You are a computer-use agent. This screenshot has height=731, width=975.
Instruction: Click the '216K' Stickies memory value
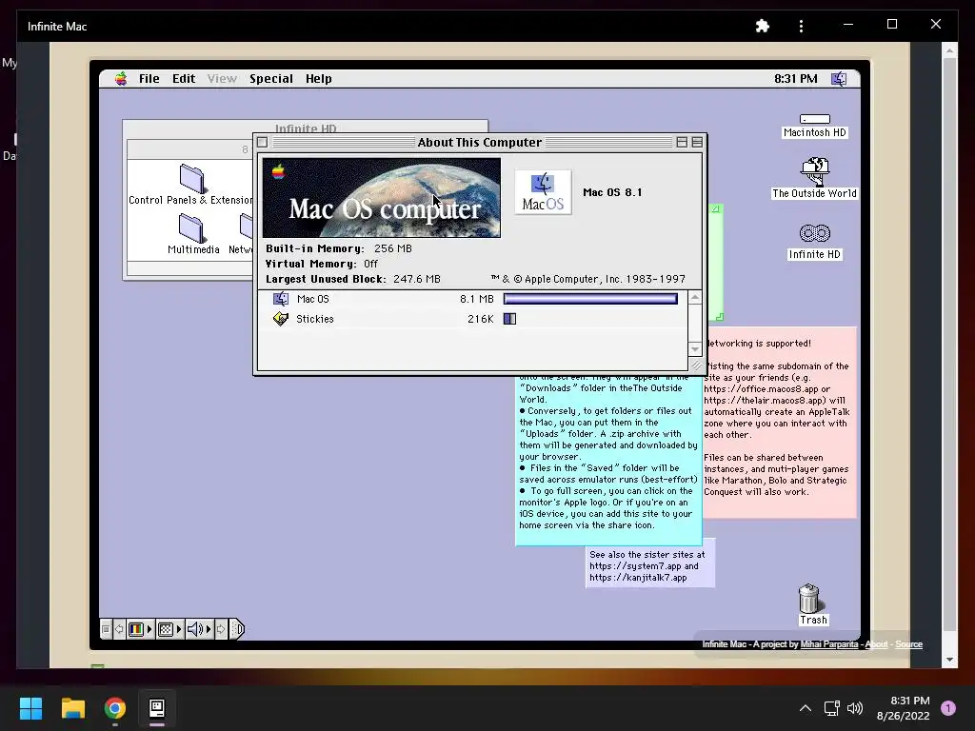pyautogui.click(x=481, y=319)
